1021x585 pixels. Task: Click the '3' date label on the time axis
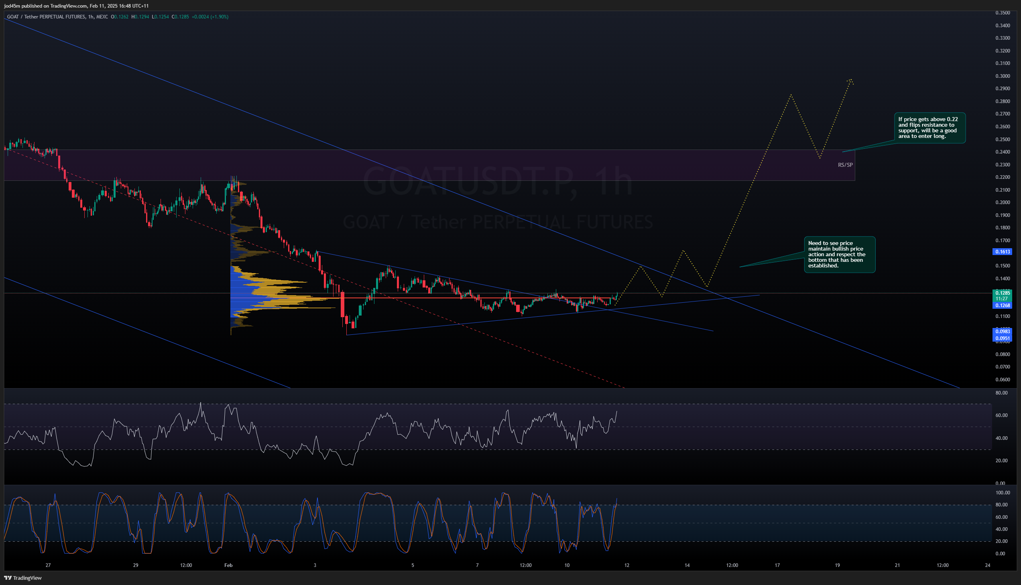315,565
